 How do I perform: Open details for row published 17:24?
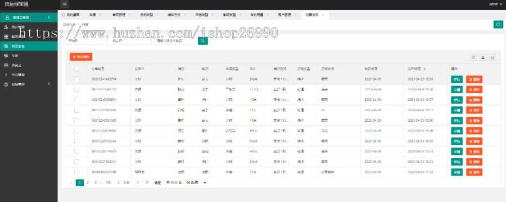(457, 172)
